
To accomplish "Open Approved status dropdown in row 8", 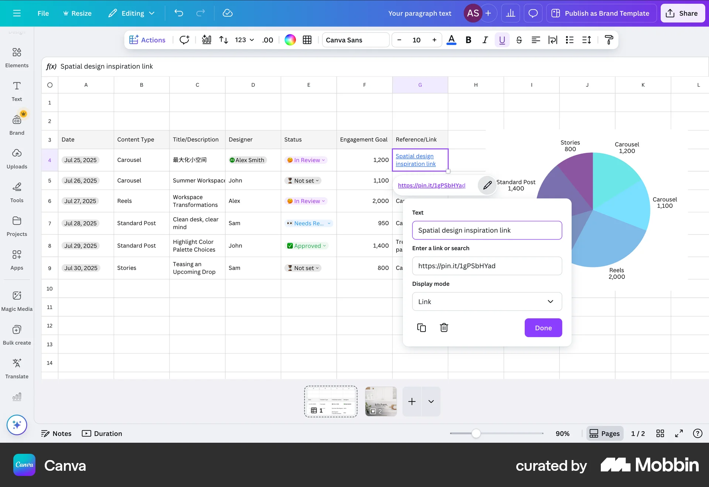I will 307,246.
